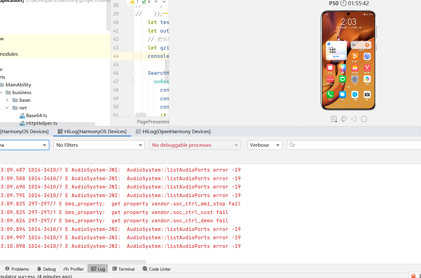Open the Terminal tool window tab

pyautogui.click(x=123, y=269)
